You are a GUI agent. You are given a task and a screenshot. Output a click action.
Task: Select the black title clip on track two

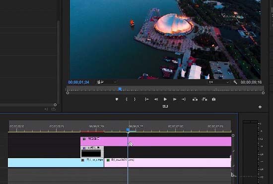[92, 152]
